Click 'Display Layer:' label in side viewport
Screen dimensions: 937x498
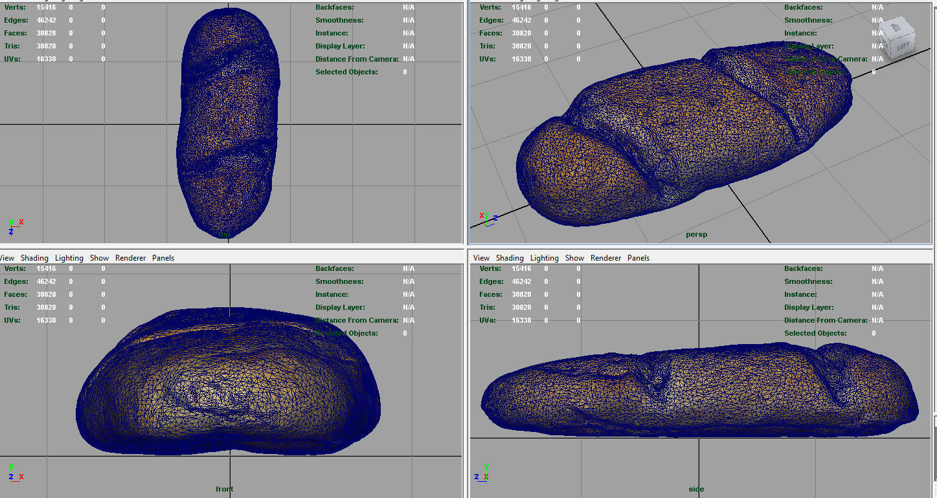coord(809,307)
